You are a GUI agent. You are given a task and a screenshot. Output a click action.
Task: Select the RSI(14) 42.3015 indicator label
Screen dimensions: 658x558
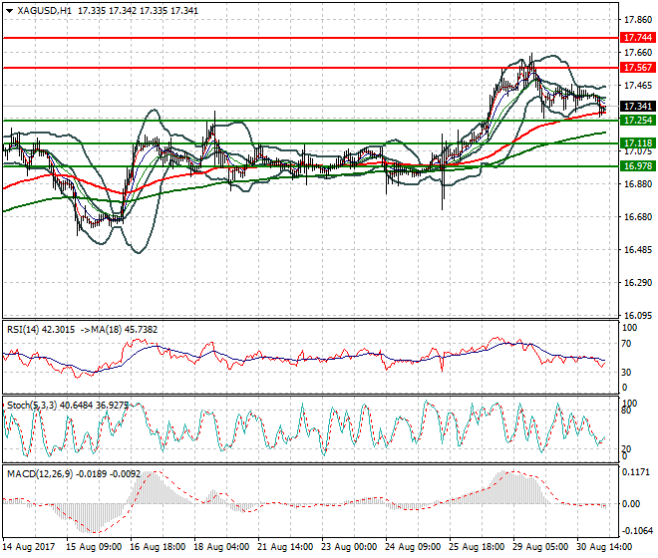41,330
